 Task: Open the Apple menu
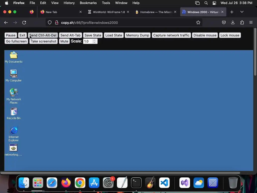tap(7, 3)
